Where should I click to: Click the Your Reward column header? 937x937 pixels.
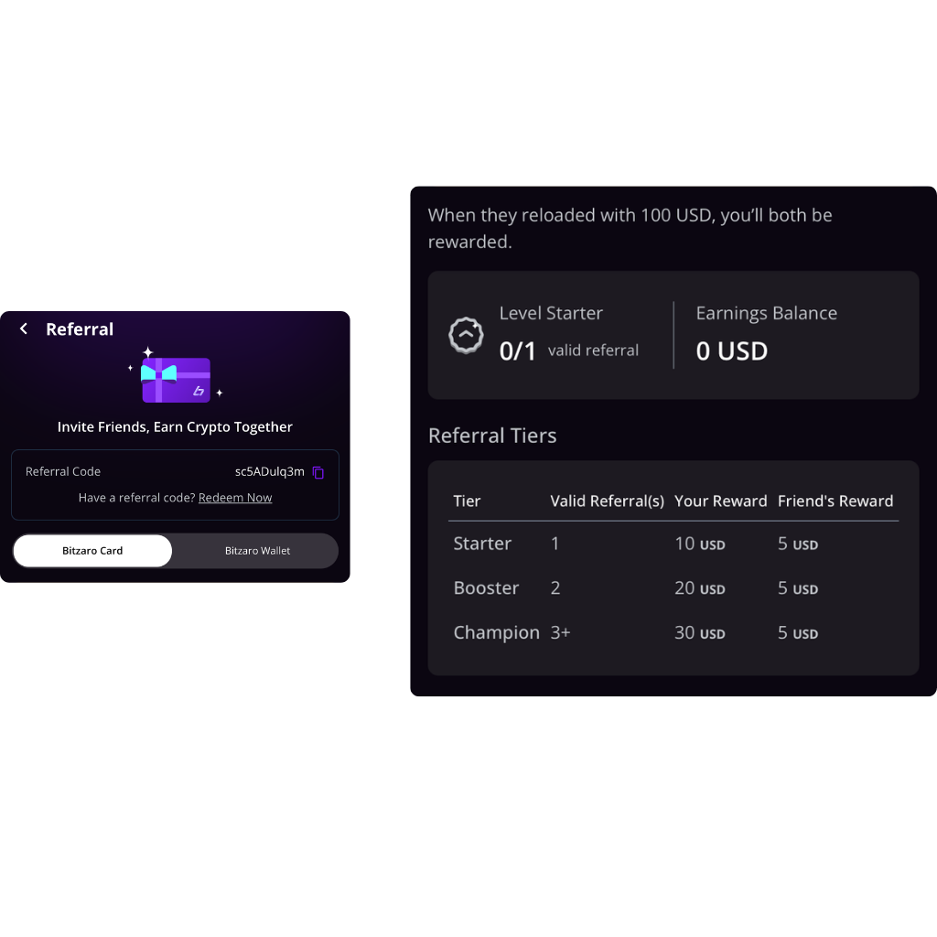pos(720,501)
